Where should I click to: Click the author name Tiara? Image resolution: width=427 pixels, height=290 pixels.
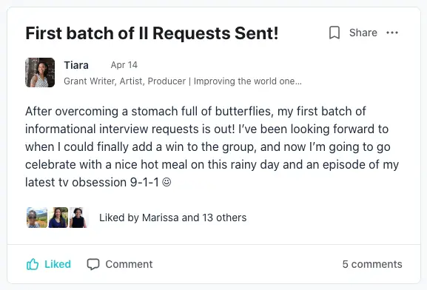[76, 65]
